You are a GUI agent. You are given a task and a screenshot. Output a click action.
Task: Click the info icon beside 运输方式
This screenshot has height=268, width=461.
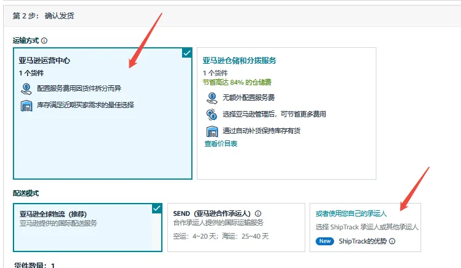44,40
